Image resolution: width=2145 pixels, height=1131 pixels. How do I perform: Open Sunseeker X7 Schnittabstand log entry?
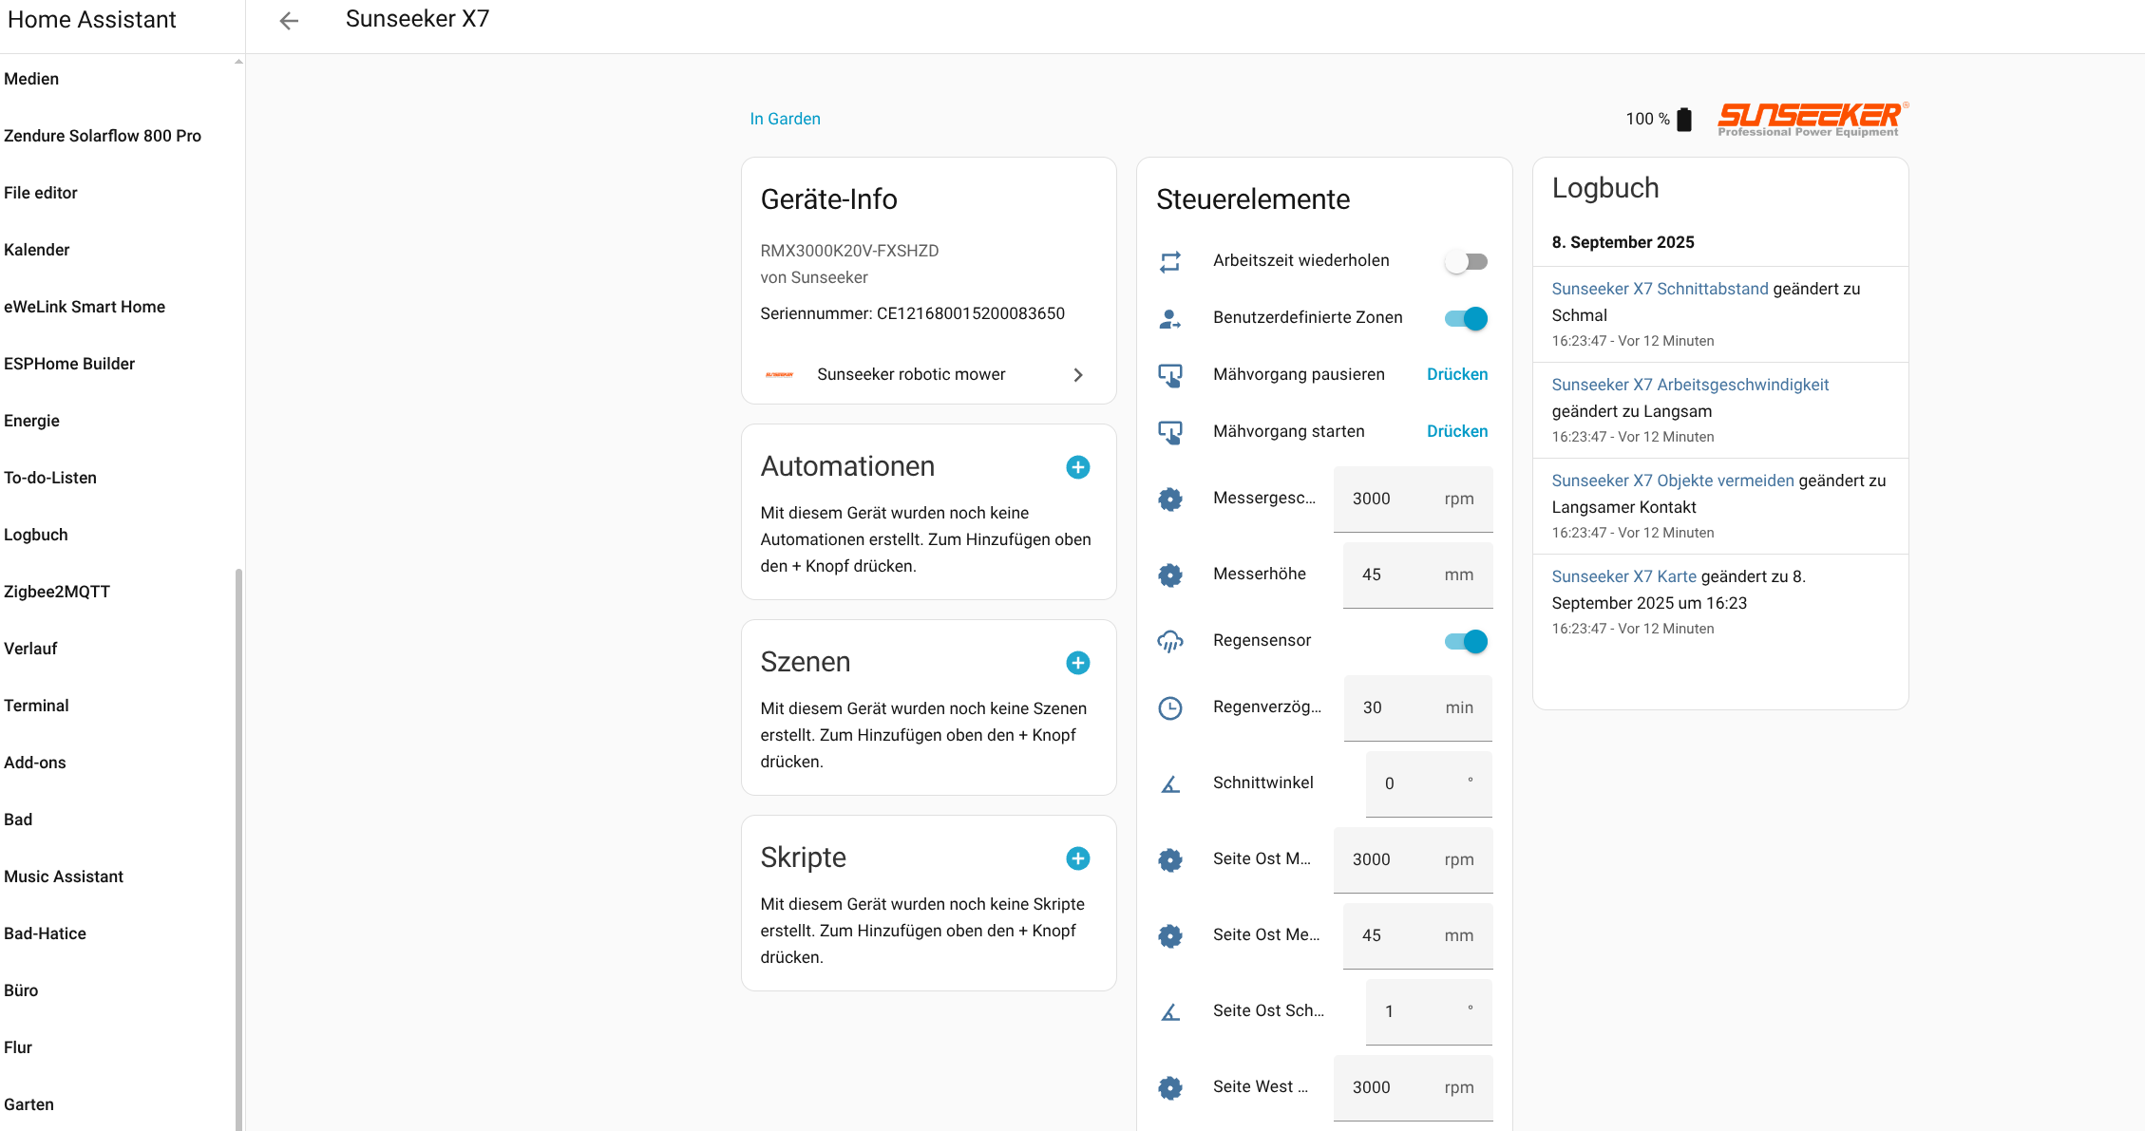point(1660,289)
